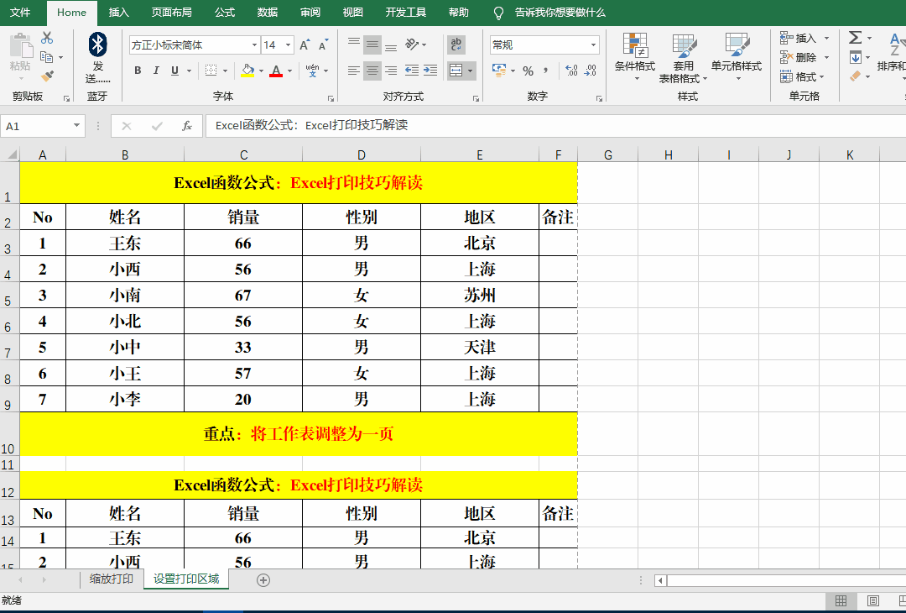Image resolution: width=906 pixels, height=613 pixels.
Task: Open 条件格式 conditional formatting
Action: tap(635, 57)
